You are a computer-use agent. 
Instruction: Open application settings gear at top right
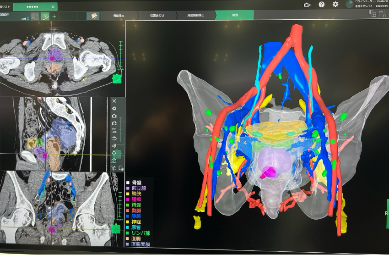click(335, 4)
